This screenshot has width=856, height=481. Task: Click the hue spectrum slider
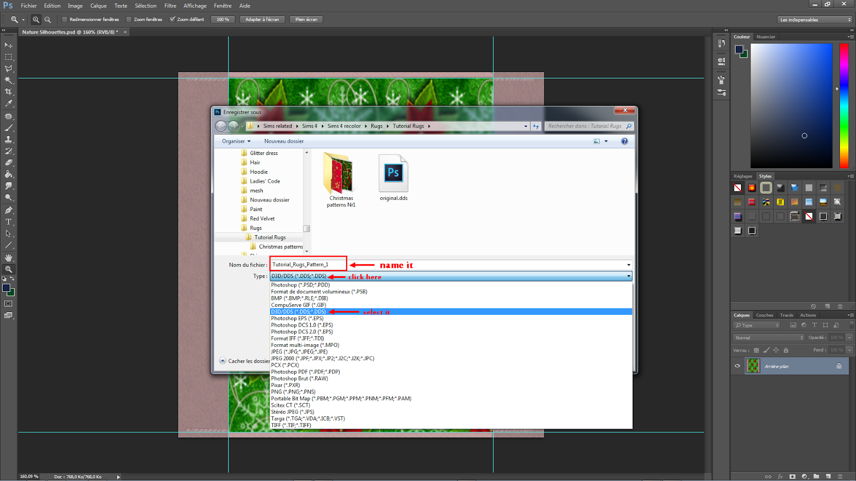tap(844, 106)
